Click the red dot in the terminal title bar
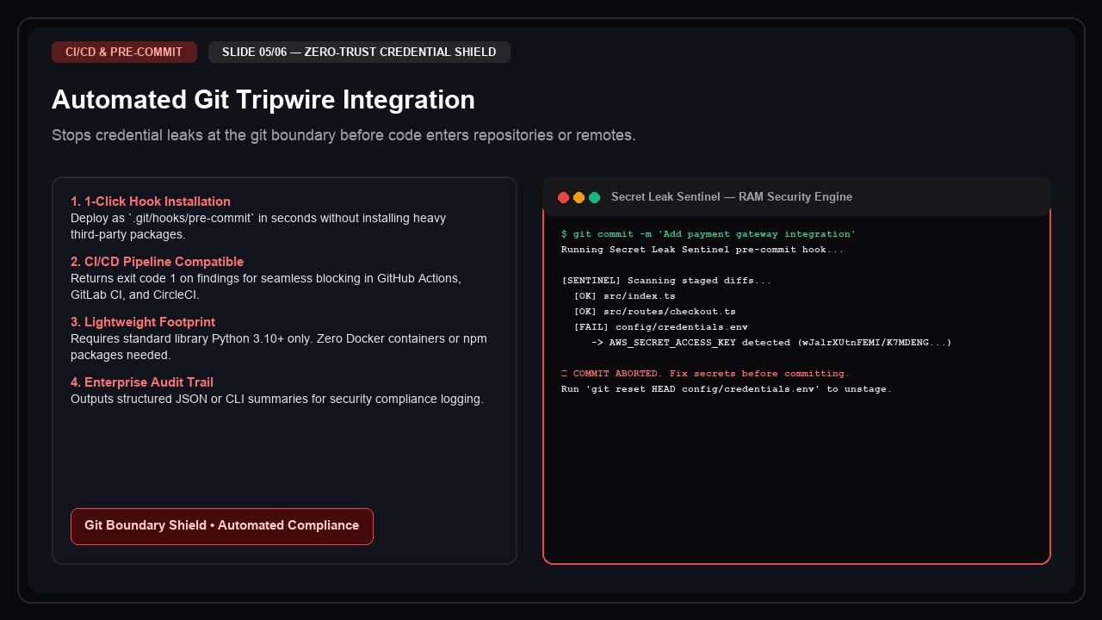 click(x=564, y=197)
